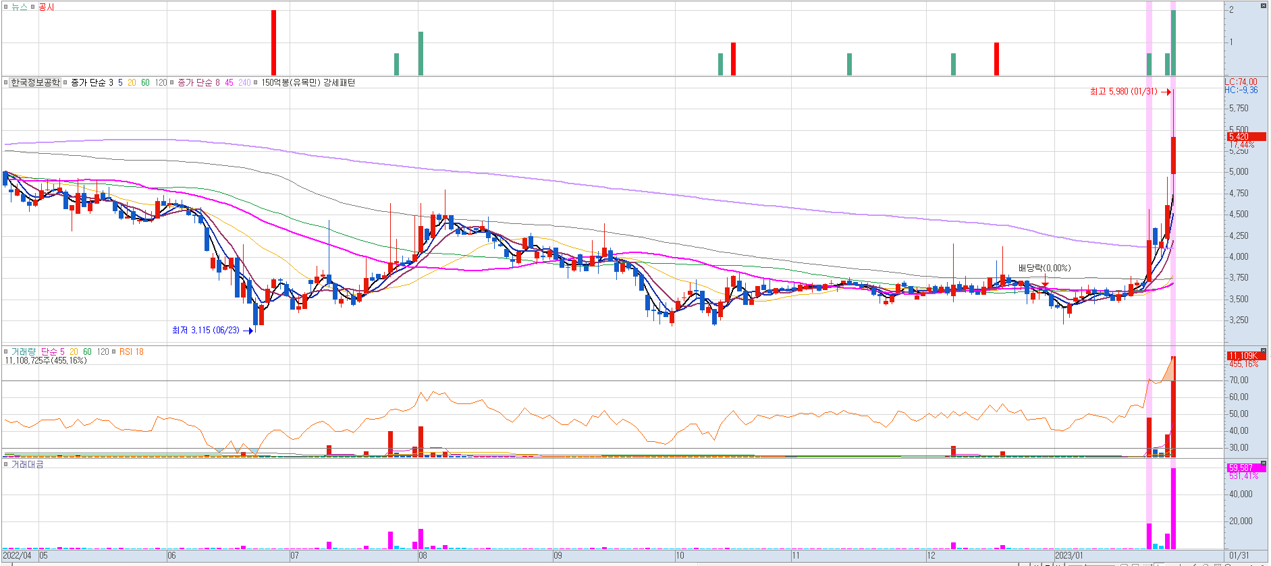The height and width of the screenshot is (566, 1271).
Task: Click the 단순 5 volume average label
Action: pyautogui.click(x=53, y=351)
